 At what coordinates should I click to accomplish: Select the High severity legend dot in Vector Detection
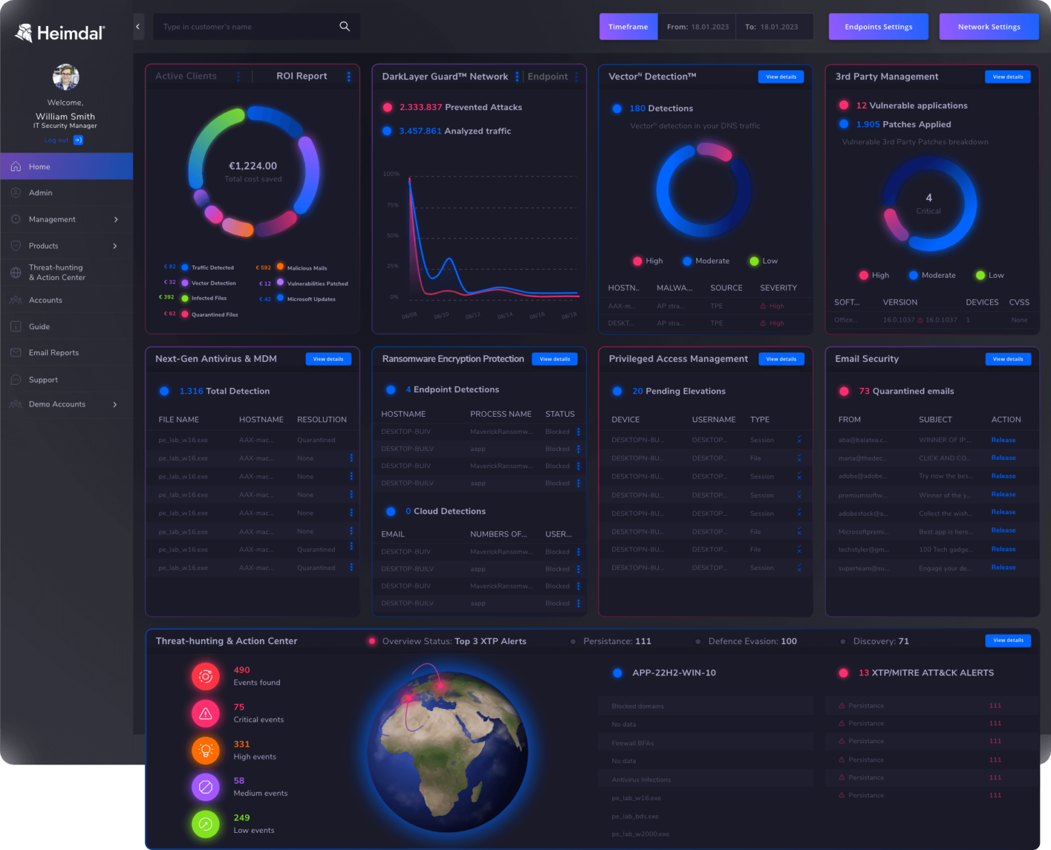637,261
